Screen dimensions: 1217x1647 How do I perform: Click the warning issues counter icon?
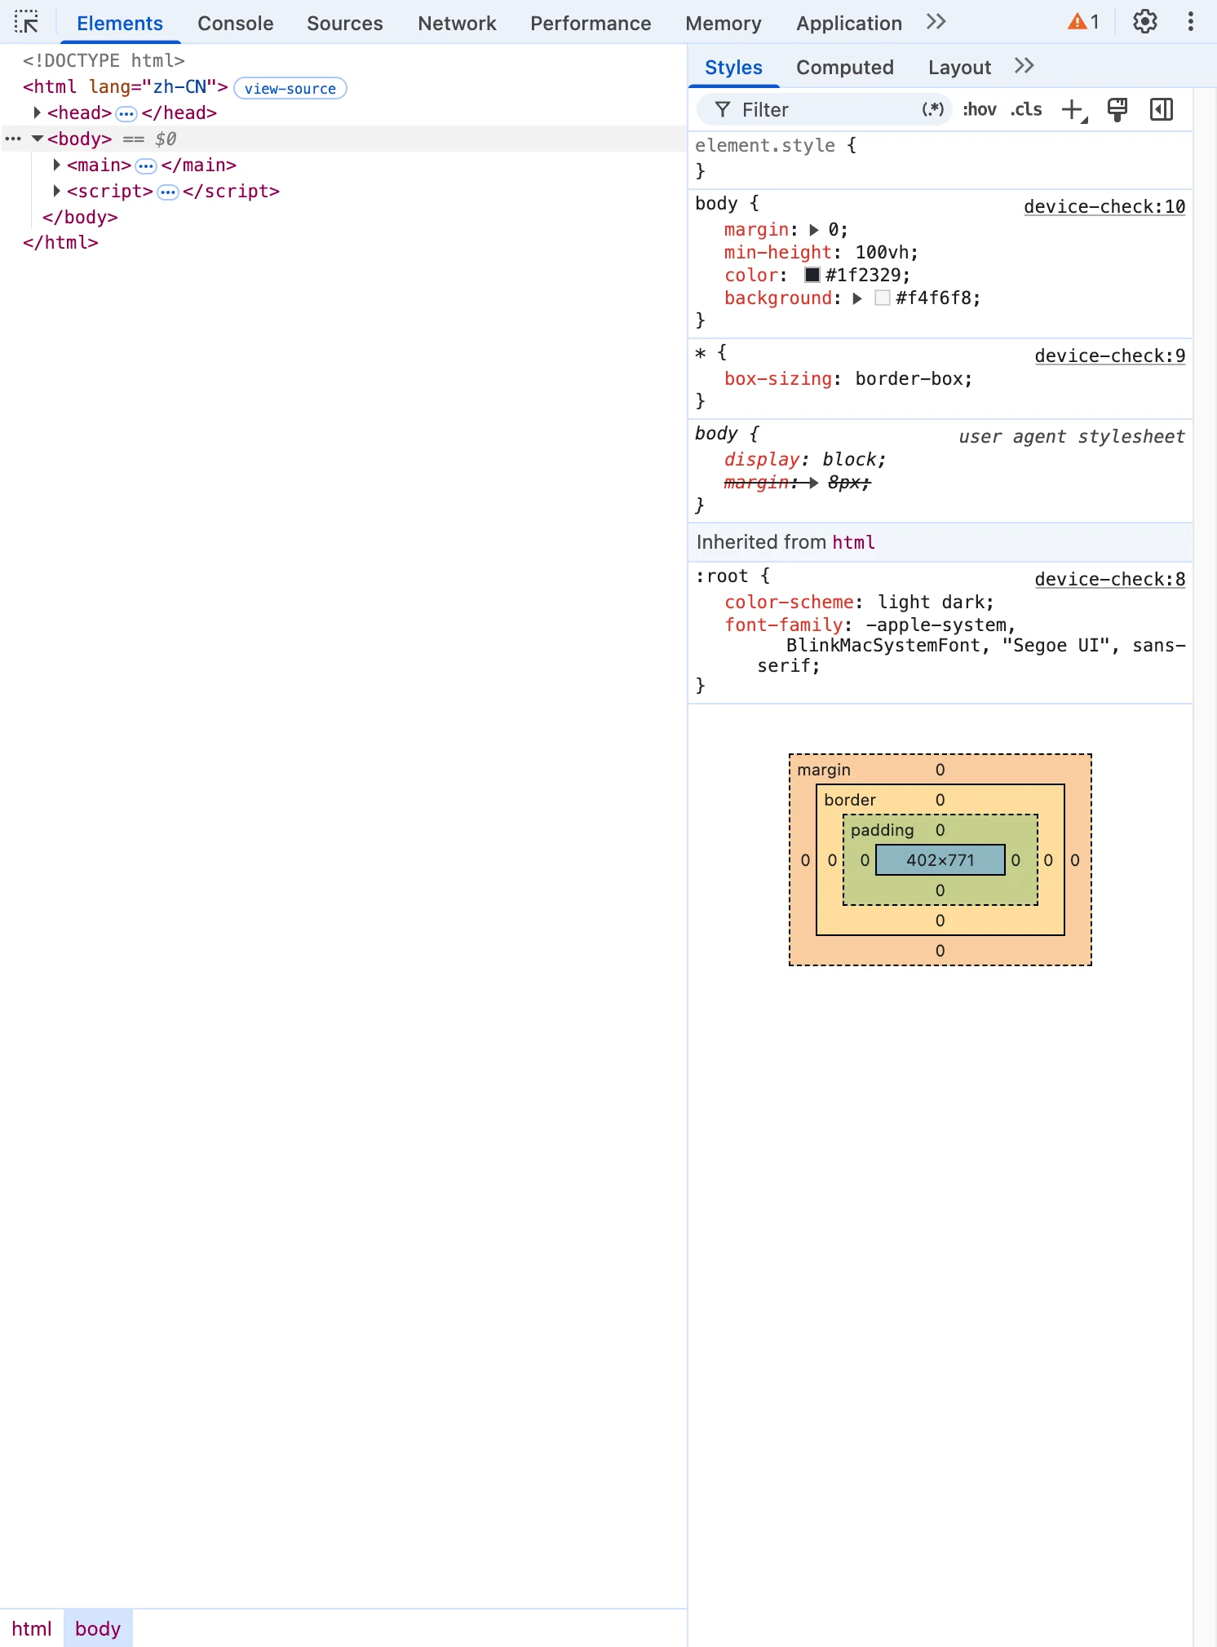1083,22
